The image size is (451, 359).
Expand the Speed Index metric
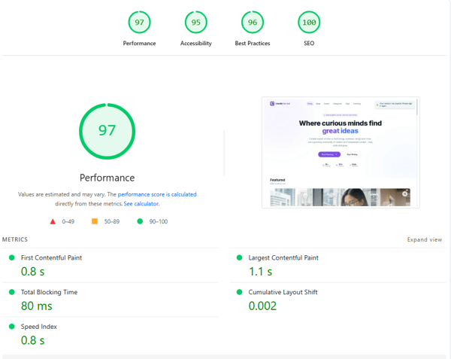click(x=110, y=334)
